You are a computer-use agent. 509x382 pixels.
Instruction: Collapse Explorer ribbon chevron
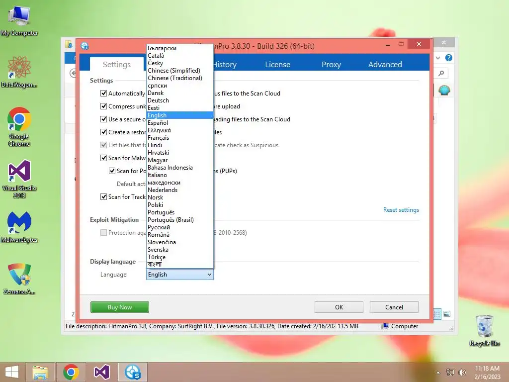438,58
